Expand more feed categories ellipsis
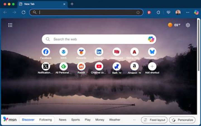 point(134,120)
